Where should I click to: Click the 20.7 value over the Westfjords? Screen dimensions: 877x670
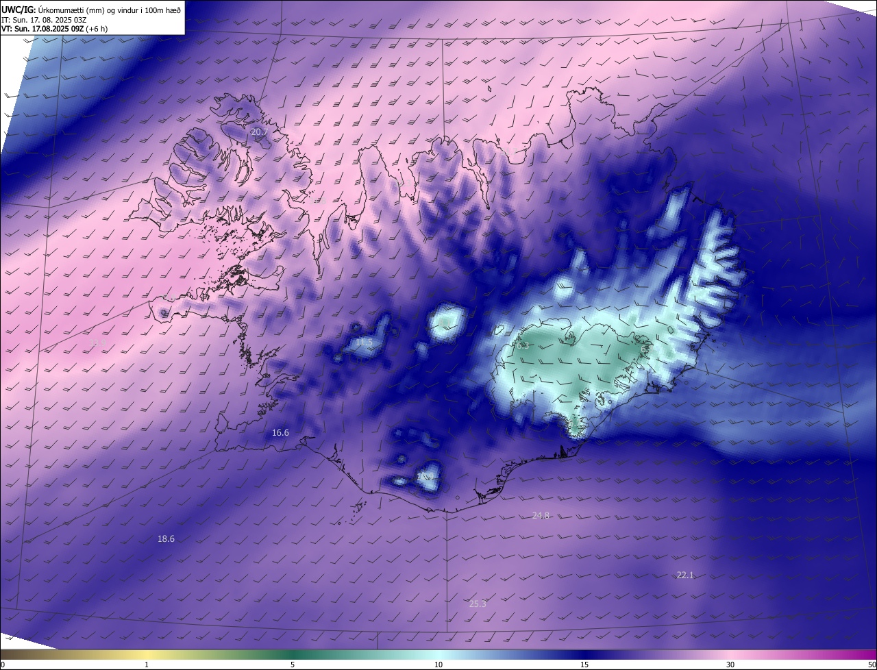point(259,132)
